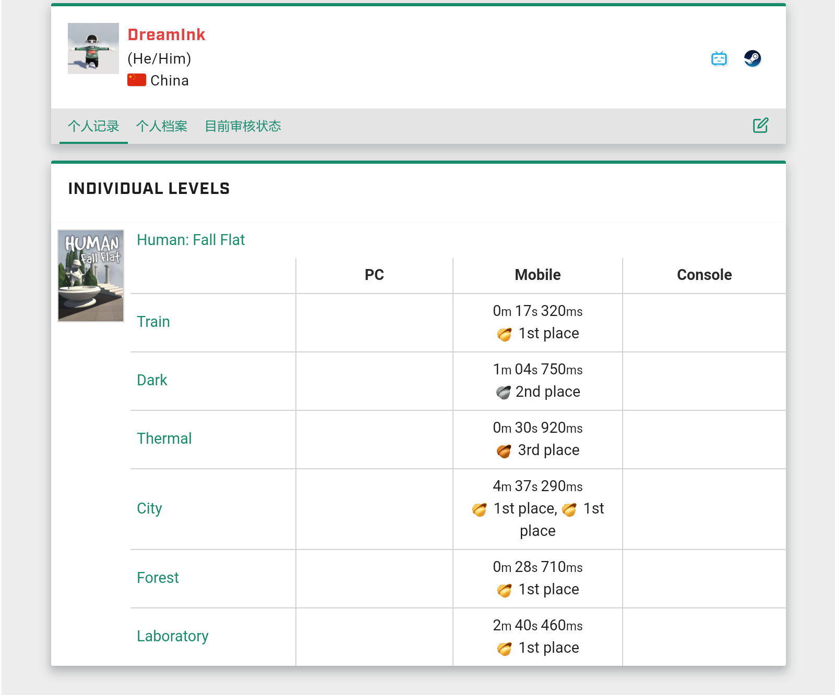
Task: Click the silver trophy in Dark row
Action: 504,392
